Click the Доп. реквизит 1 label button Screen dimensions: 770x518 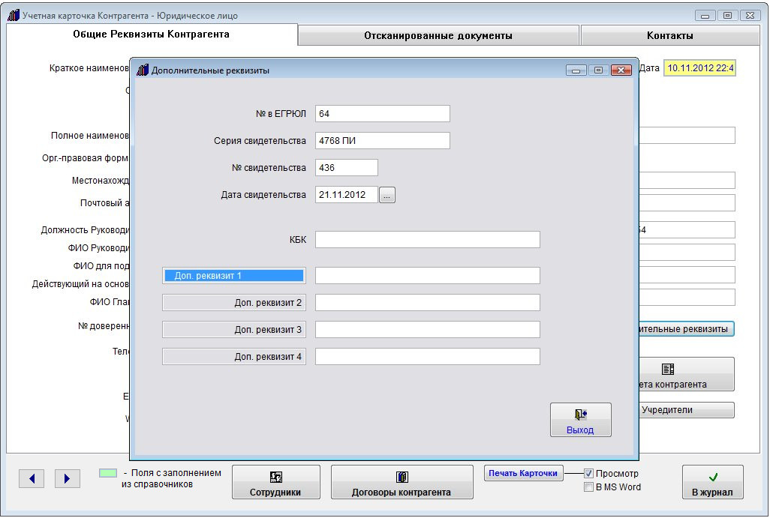(234, 276)
